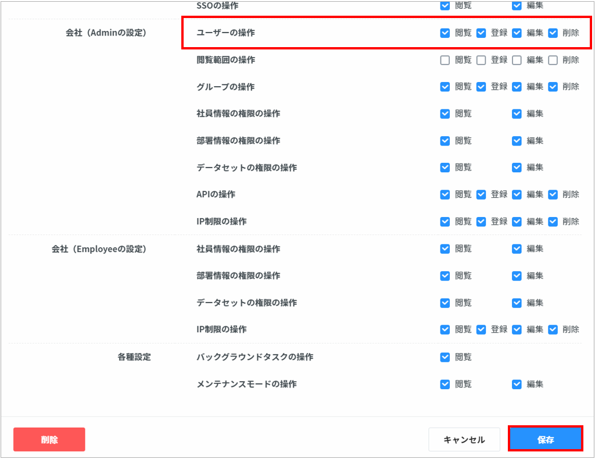Image resolution: width=595 pixels, height=459 pixels.
Task: Toggle 編集 for 部署情報の権限の操作 under Employee
Action: pos(517,276)
